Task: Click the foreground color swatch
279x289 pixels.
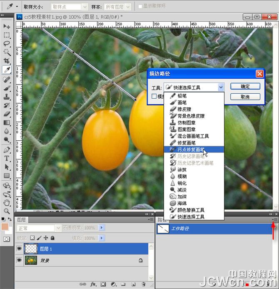Action: (x=5, y=227)
